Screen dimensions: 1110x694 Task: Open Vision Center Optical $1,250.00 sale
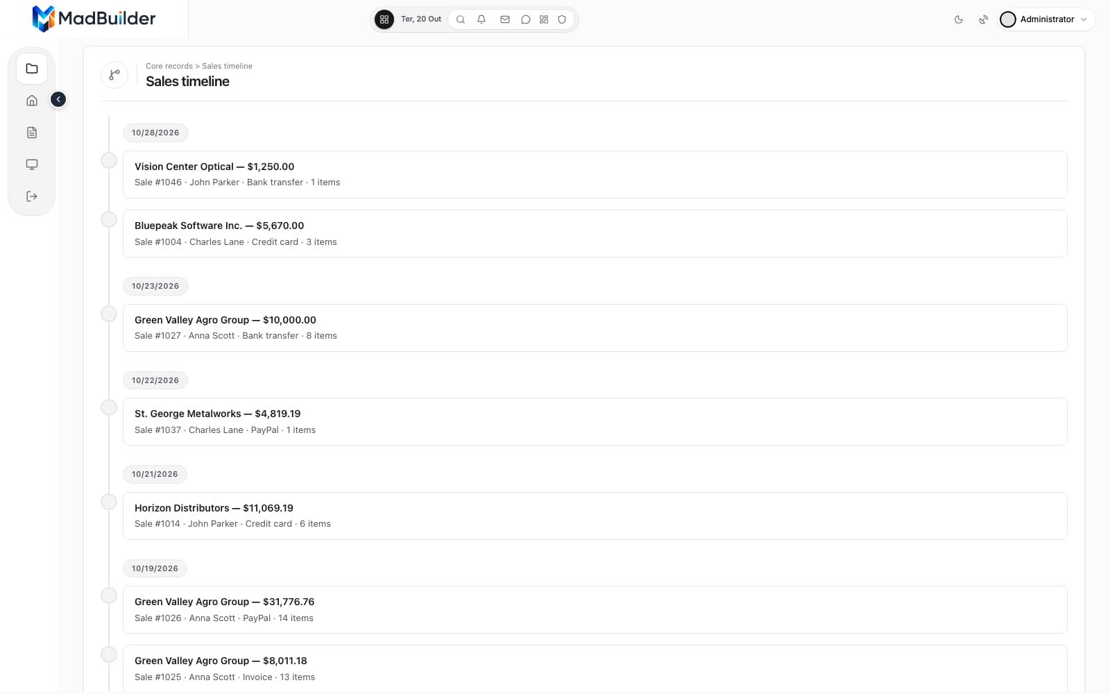(x=595, y=174)
